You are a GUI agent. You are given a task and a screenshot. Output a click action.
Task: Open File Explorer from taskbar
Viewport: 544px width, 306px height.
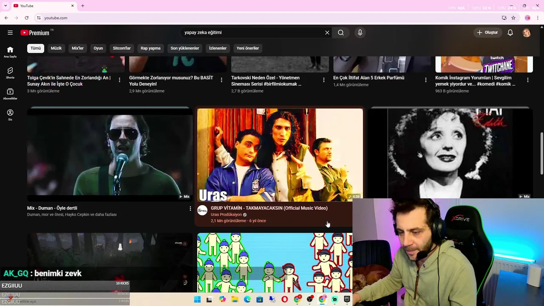[x=235, y=300]
